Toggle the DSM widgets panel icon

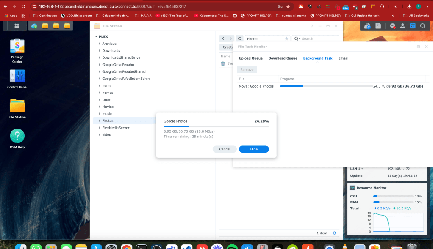pos(413,26)
